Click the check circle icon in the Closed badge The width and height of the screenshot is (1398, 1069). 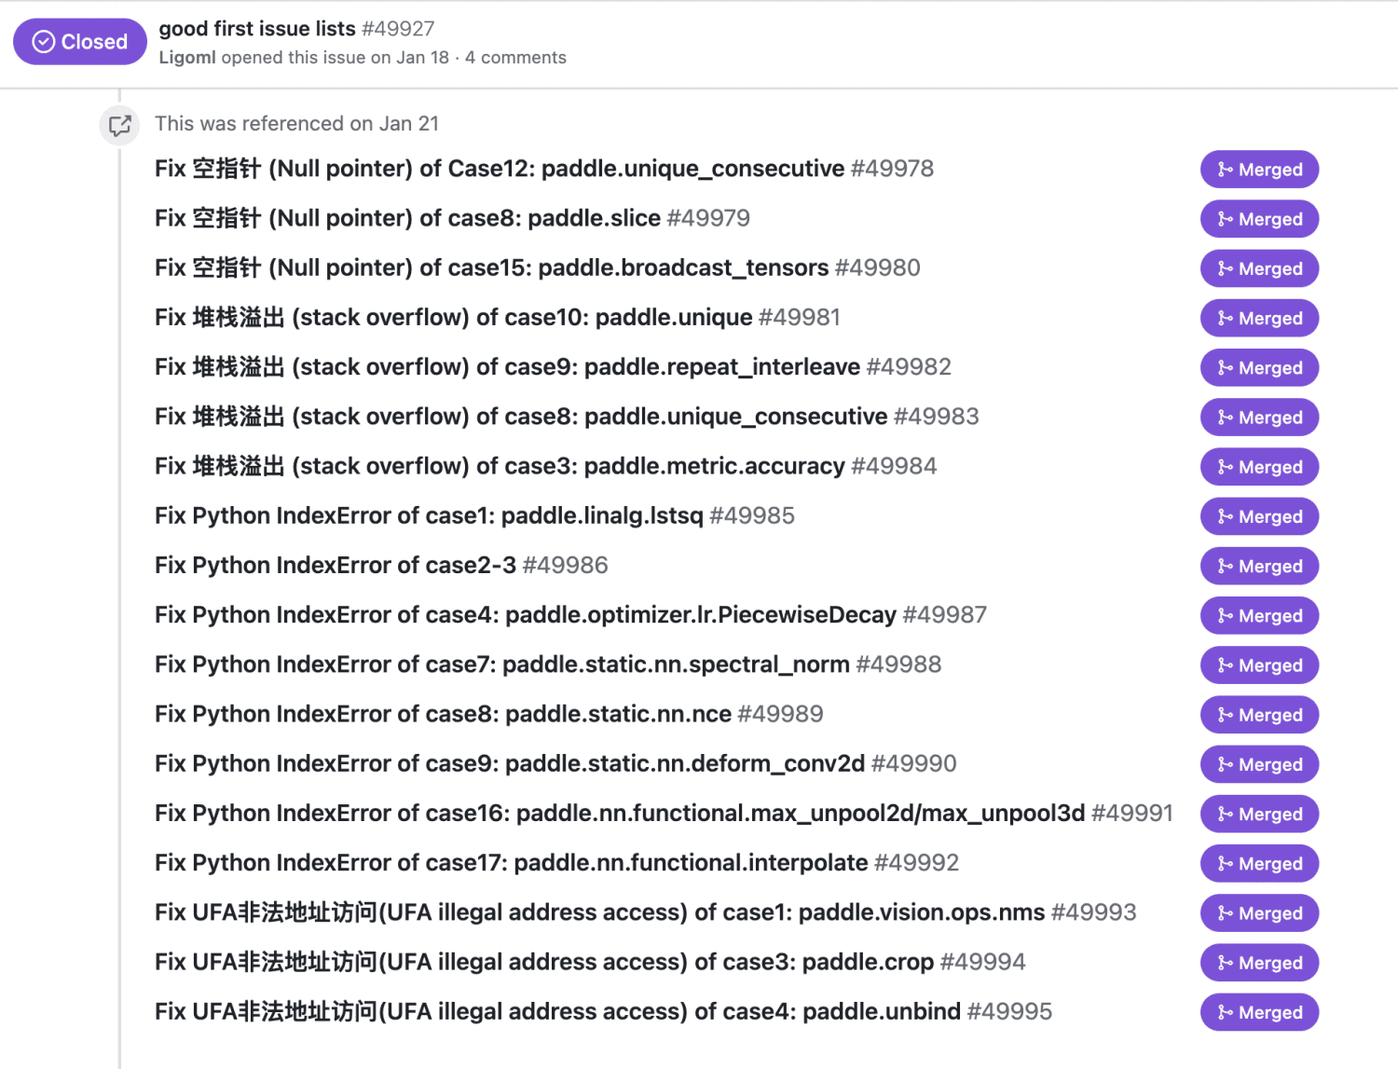(x=41, y=41)
